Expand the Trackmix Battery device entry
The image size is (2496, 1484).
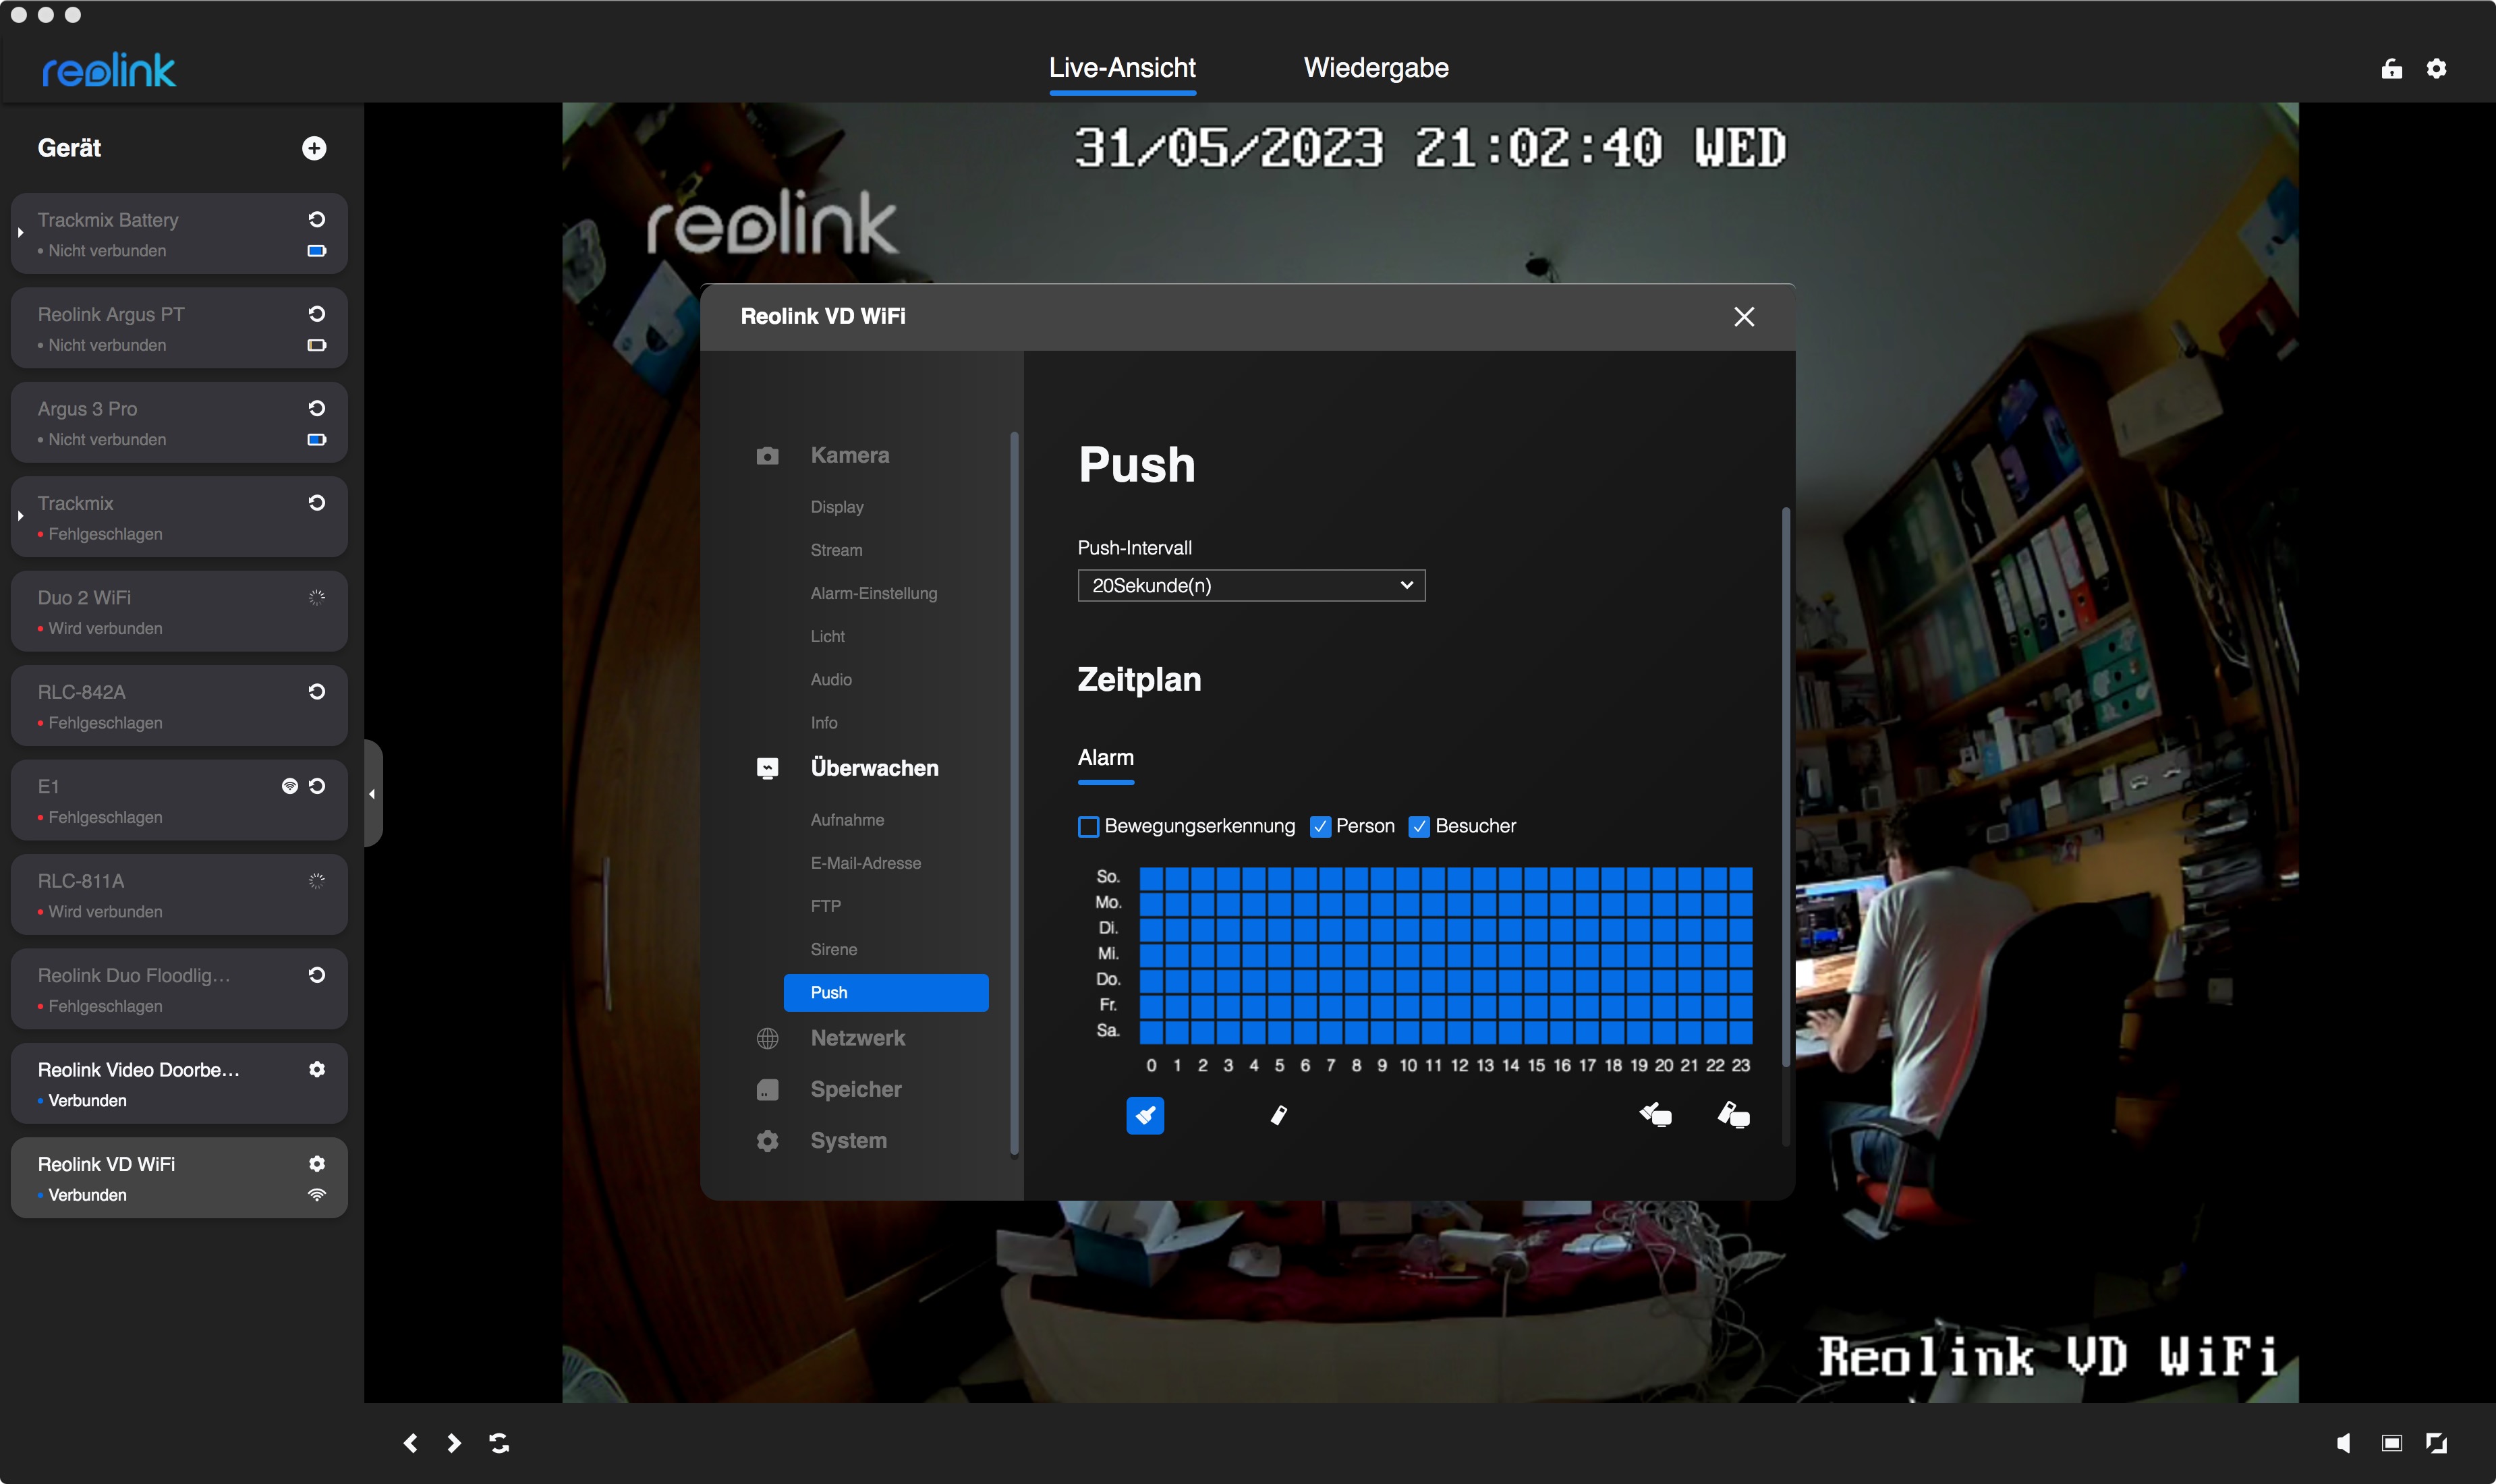pos(20,233)
